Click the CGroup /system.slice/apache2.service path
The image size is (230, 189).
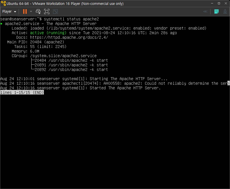(x=63, y=56)
